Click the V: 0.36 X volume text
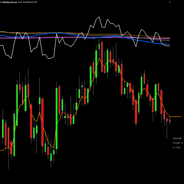Screen dimensions: 184x184 (178, 143)
